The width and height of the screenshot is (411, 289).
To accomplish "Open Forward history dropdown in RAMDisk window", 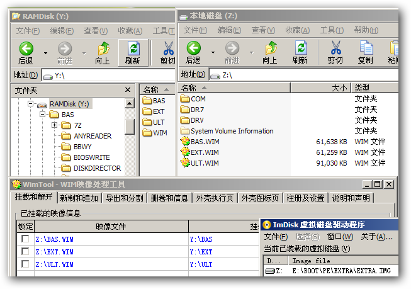I will 84,54.
